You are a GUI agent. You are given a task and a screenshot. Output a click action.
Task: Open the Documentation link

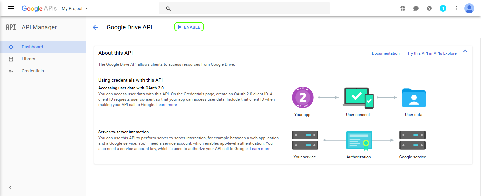tap(386, 53)
